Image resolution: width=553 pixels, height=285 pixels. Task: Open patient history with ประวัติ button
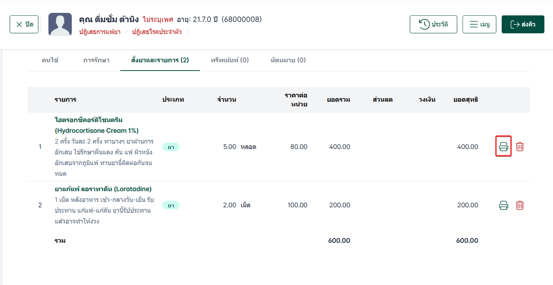tap(433, 24)
